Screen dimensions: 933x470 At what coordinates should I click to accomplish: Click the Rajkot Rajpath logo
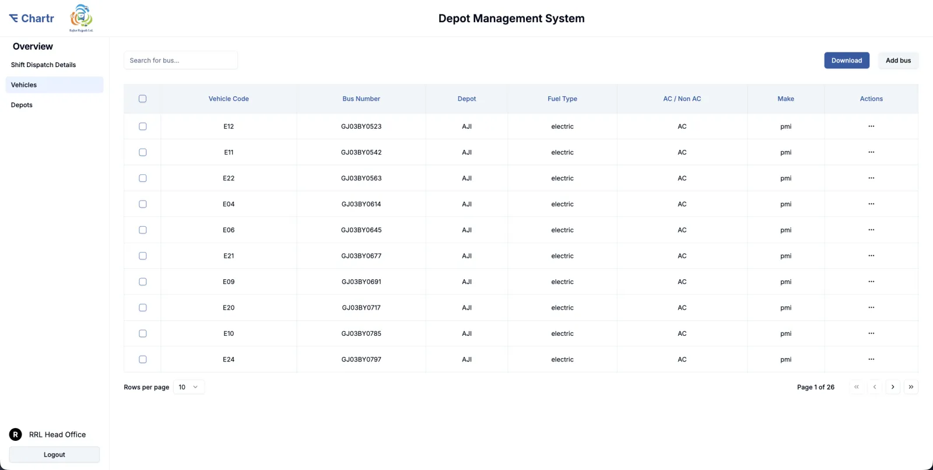click(81, 18)
